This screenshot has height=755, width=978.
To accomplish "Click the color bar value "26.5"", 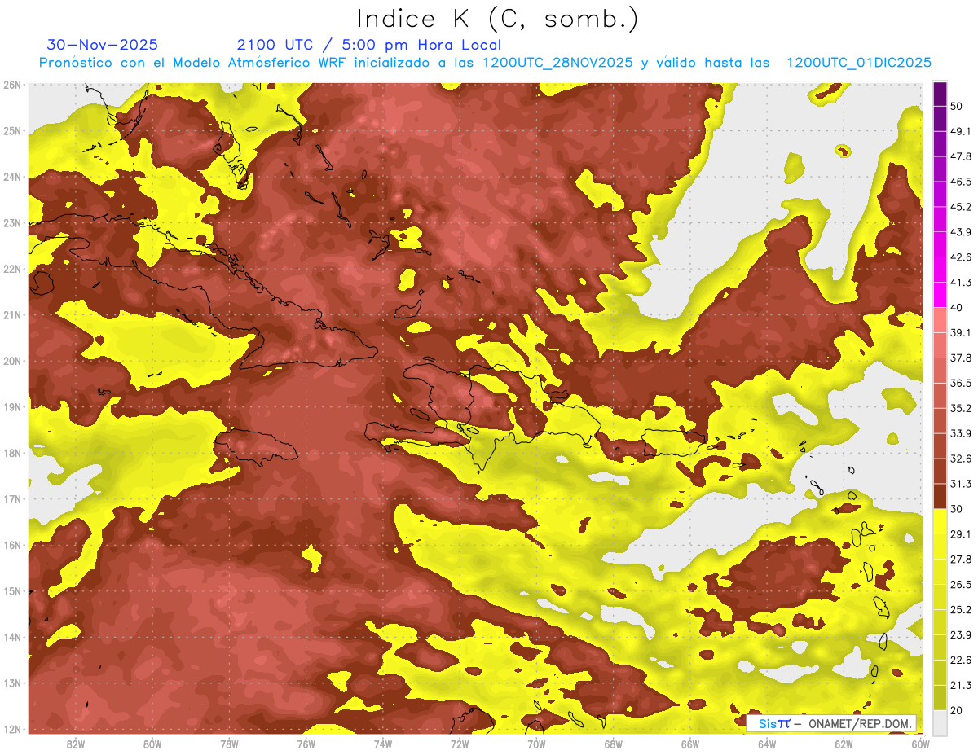I will (x=960, y=585).
